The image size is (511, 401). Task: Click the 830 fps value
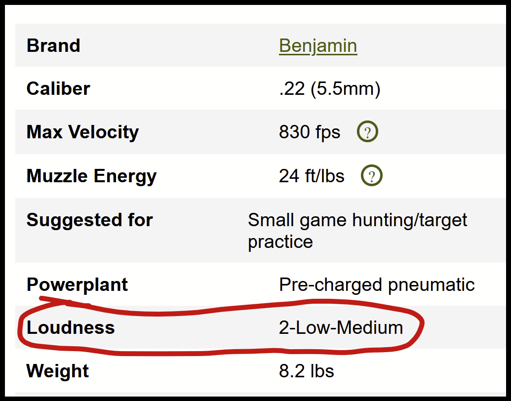(310, 132)
